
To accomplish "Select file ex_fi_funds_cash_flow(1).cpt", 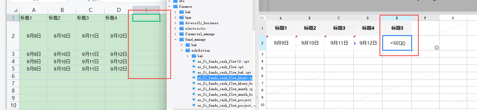I will [x=223, y=61].
